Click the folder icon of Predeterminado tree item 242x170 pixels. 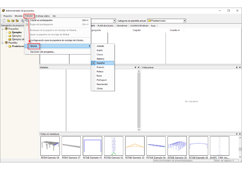(10, 46)
